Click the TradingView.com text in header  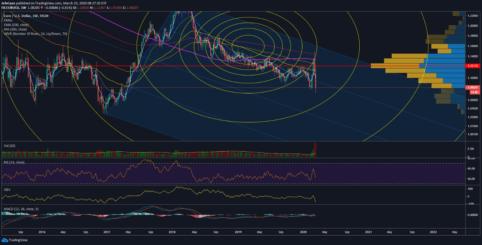coord(49,4)
